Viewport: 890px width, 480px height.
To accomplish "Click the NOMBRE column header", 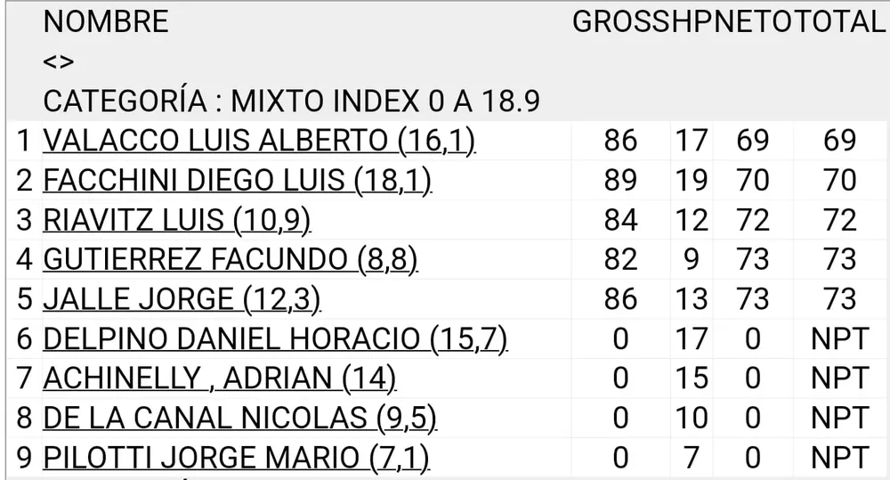I will 105,22.
